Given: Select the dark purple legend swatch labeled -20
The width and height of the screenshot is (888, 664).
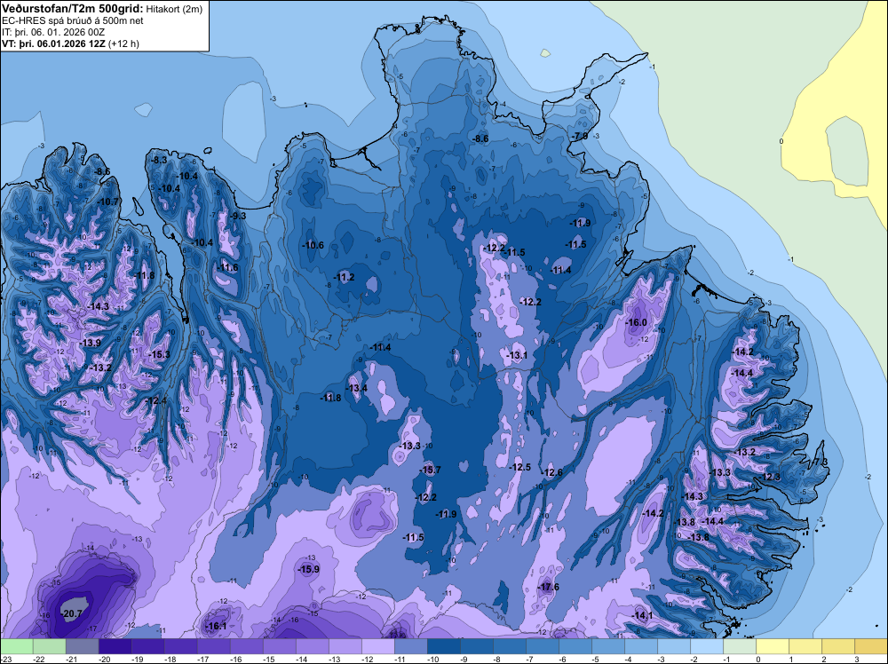Looking at the screenshot, I should click(x=115, y=646).
